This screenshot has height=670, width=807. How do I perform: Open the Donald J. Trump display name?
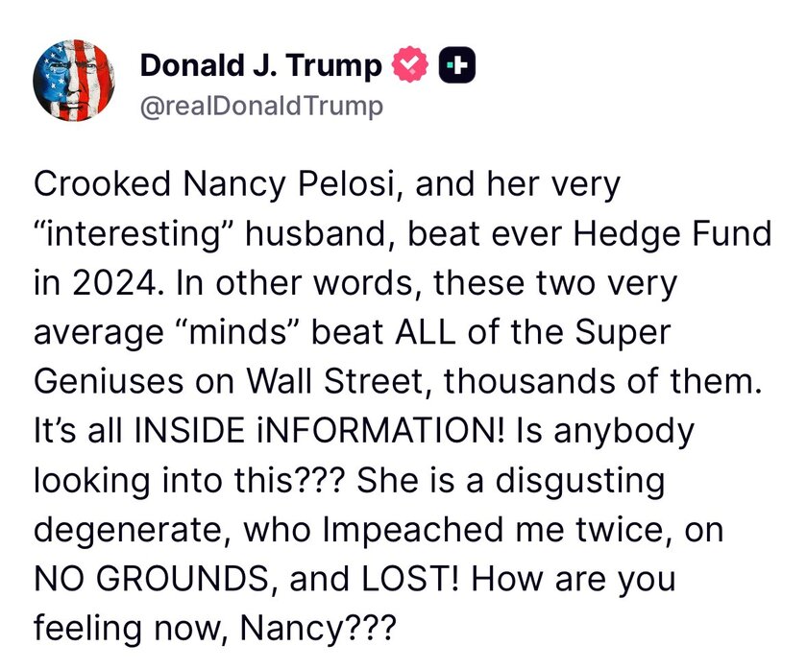tap(261, 65)
